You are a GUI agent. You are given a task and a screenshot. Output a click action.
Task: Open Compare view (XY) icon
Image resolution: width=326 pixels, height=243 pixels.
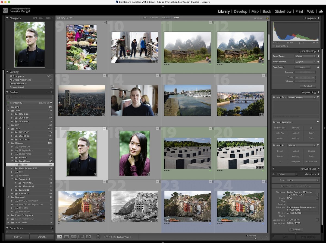click(x=74, y=237)
